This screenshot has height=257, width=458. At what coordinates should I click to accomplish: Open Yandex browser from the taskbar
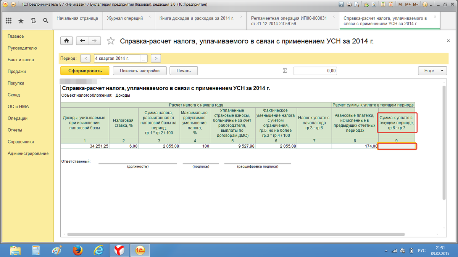tap(119, 250)
